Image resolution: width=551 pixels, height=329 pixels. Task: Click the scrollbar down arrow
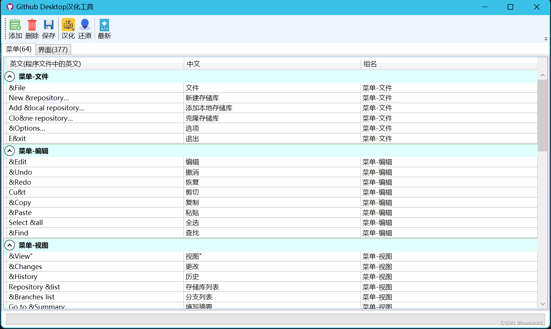[542, 304]
